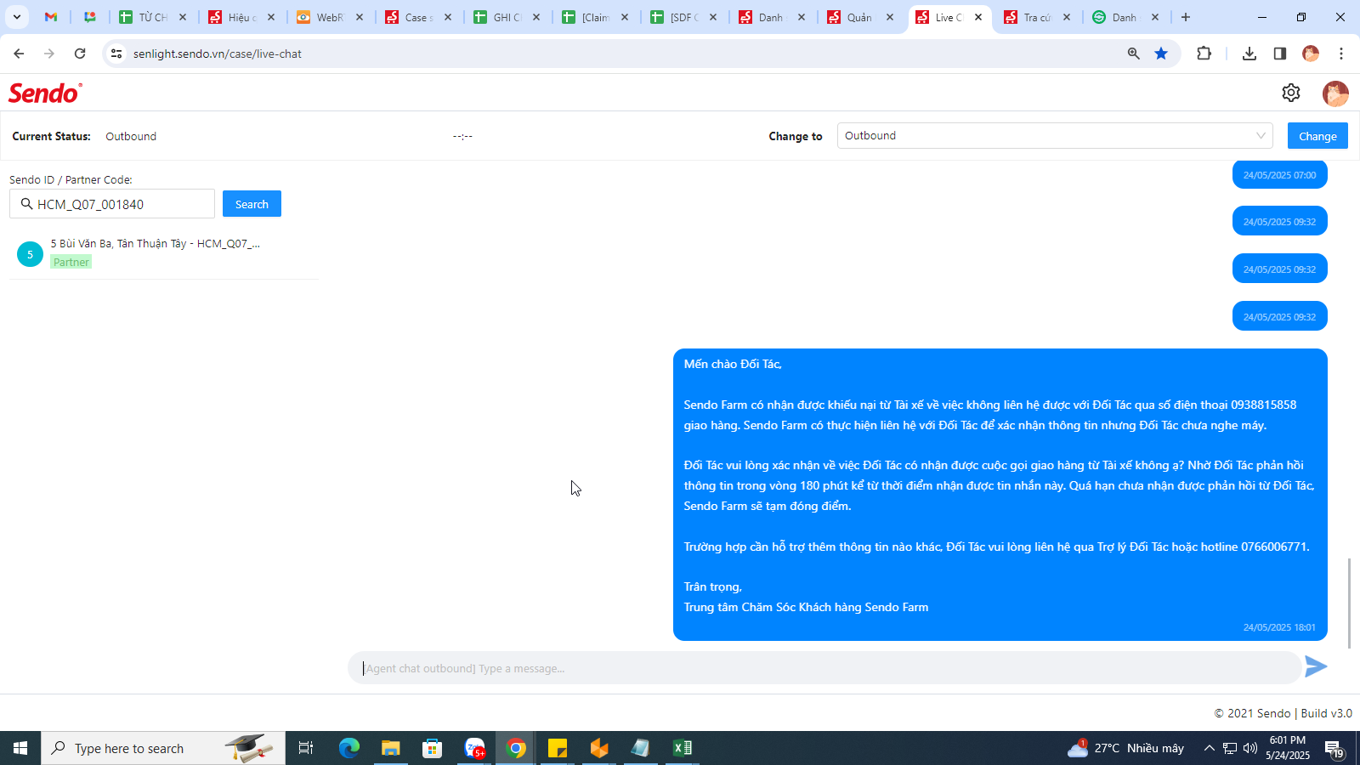The height and width of the screenshot is (765, 1360).
Task: Focus the Sendo ID / Partner Code field
Action: [x=112, y=204]
